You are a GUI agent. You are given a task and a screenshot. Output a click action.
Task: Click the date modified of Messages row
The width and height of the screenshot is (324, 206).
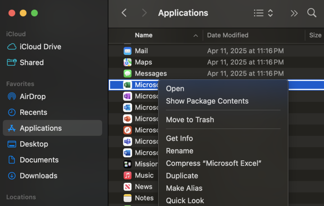pyautogui.click(x=245, y=73)
